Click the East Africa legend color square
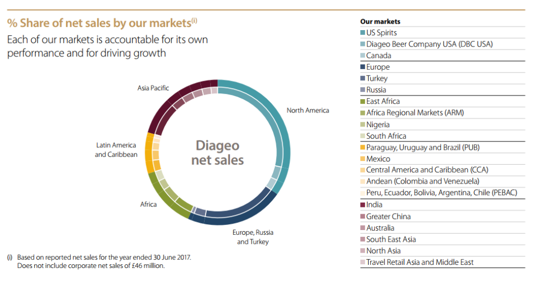Viewport: 540px width, 296px height. coord(363,101)
